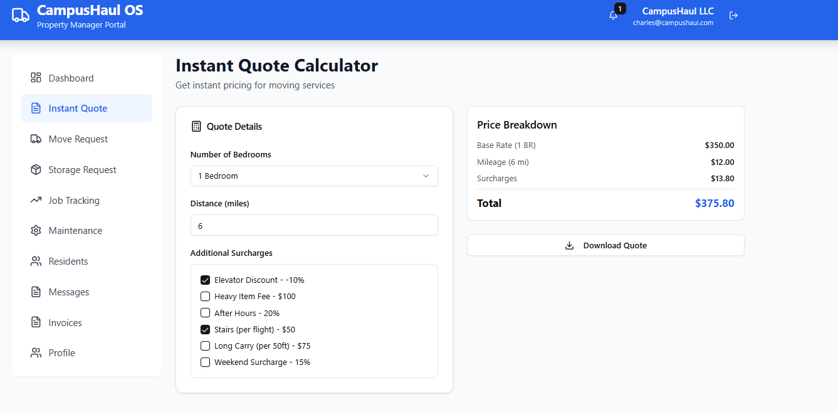838x412 pixels.
Task: Click the Distance (miles) input field
Action: [x=314, y=226]
